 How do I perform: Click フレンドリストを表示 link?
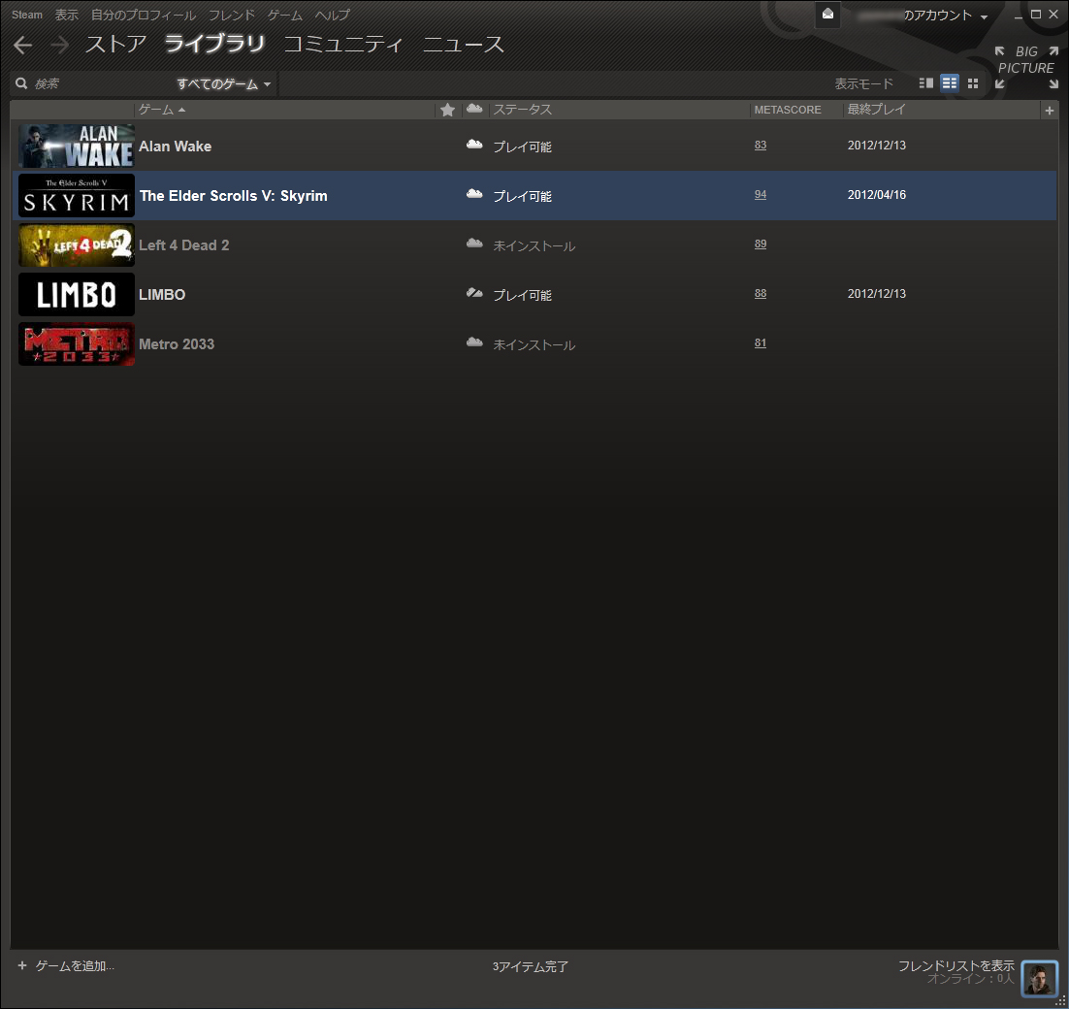(956, 965)
